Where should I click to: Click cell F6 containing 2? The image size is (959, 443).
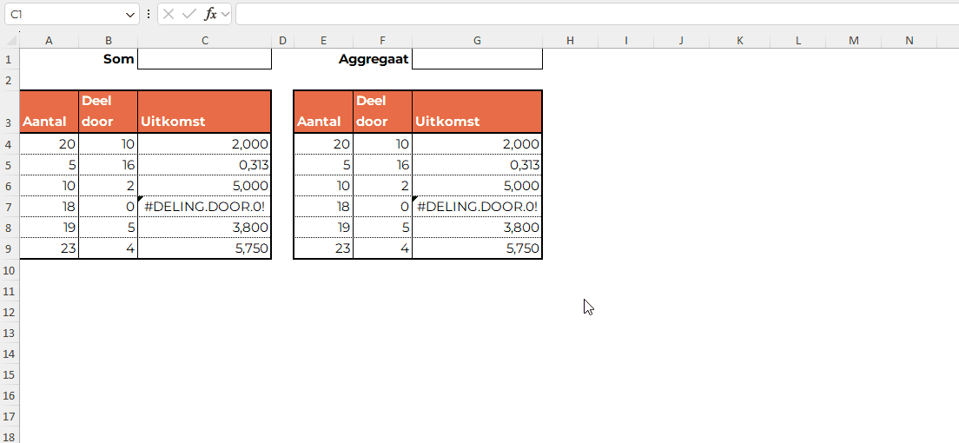(x=383, y=186)
